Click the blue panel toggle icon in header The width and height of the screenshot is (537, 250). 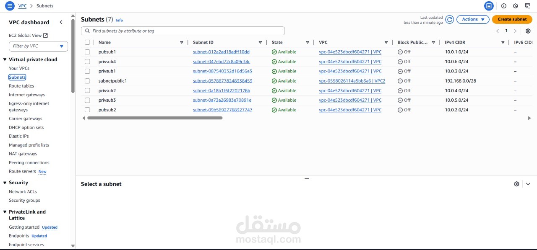489,6
